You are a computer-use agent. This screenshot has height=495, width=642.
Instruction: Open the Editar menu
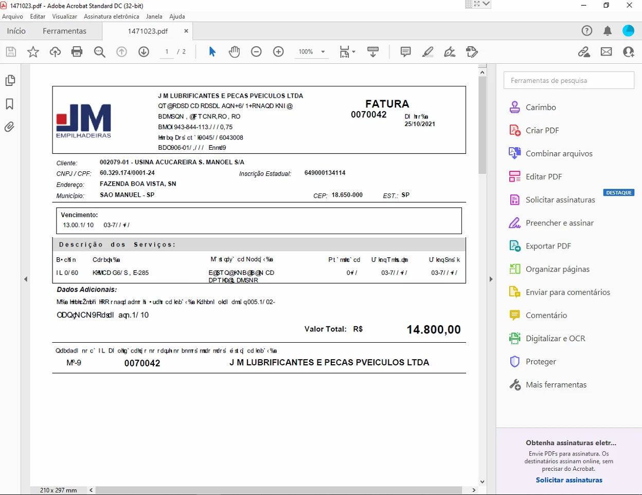click(38, 16)
